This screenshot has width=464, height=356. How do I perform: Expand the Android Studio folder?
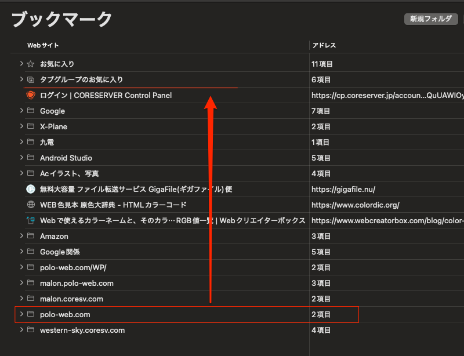[21, 158]
